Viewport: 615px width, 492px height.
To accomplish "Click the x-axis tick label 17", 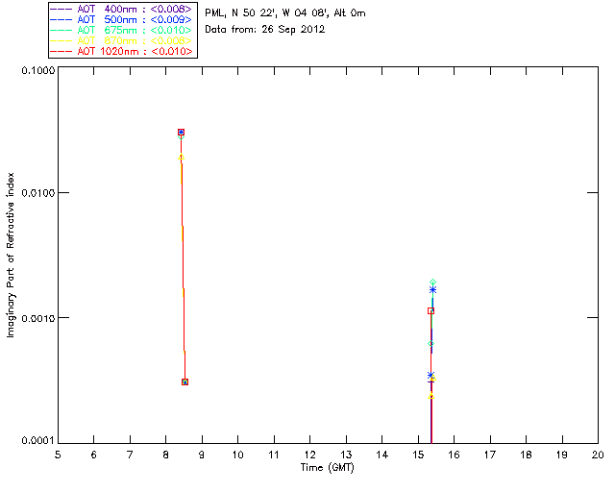I will 490,455.
